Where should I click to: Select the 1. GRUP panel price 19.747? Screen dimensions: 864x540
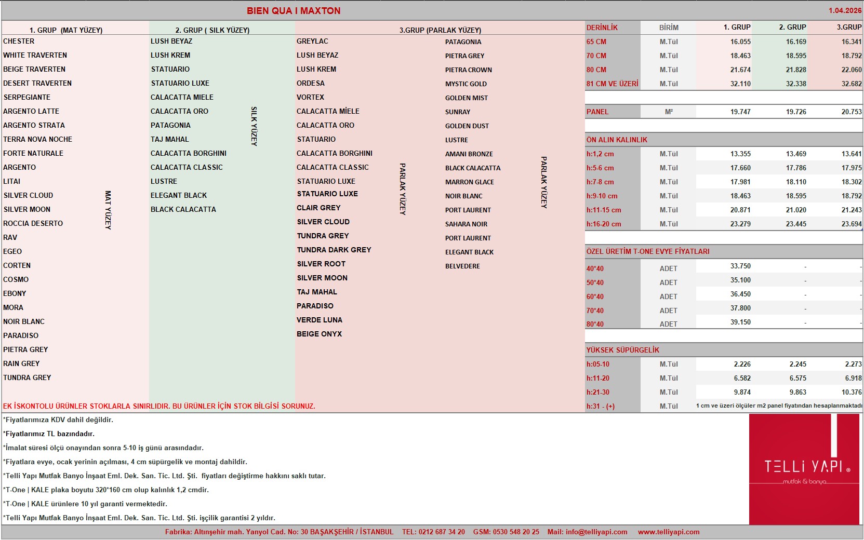740,112
